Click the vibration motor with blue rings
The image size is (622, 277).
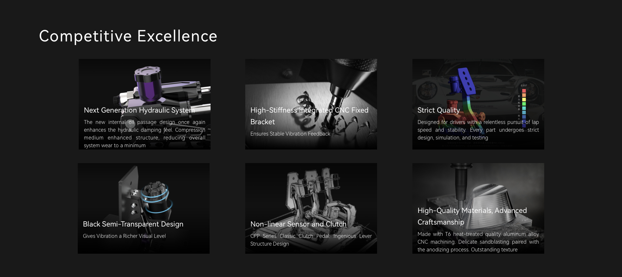[155, 196]
